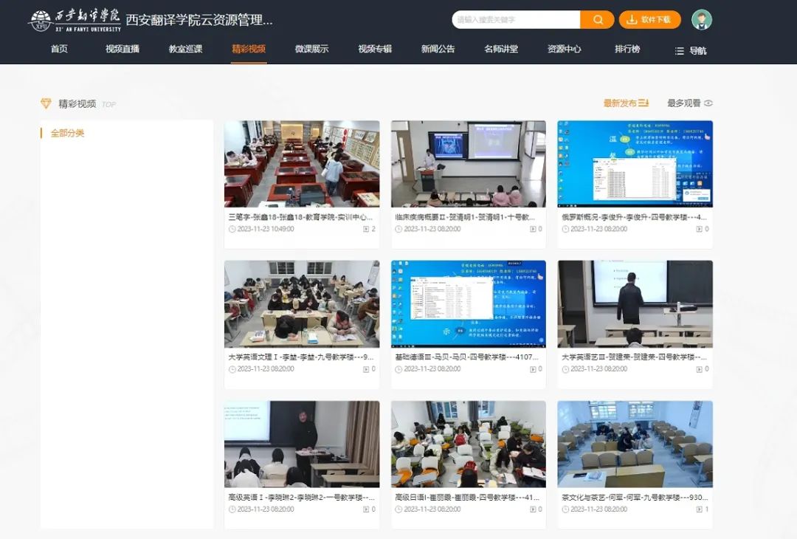The height and width of the screenshot is (539, 797).
Task: Click the diamond icon beside 精彩视频 heading
Action: point(46,103)
